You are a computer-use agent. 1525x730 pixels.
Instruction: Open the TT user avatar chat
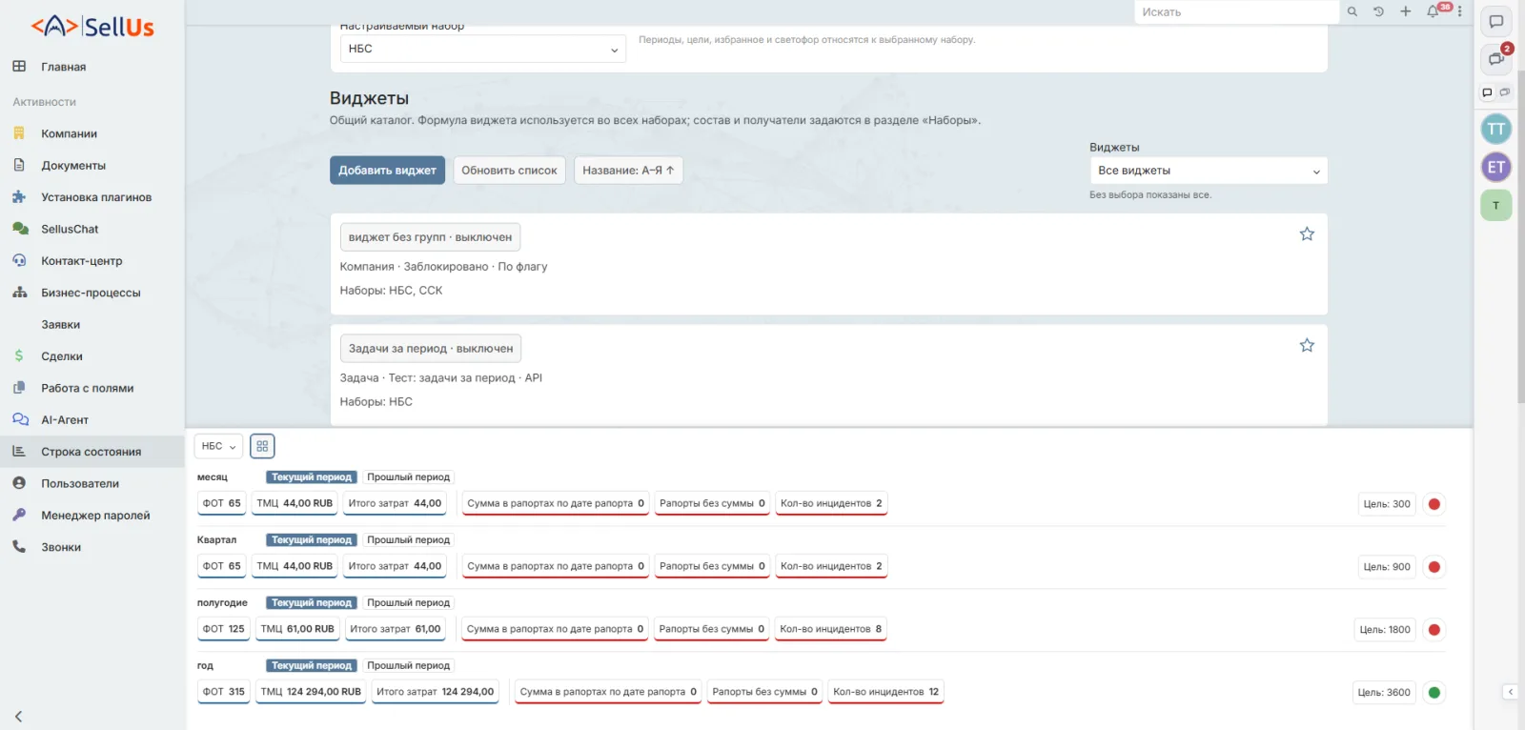[1496, 129]
